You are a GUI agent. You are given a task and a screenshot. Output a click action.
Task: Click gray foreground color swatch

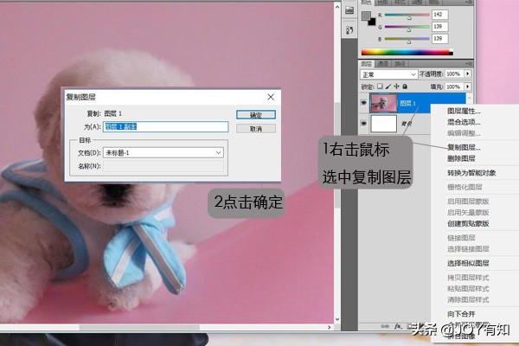[366, 16]
